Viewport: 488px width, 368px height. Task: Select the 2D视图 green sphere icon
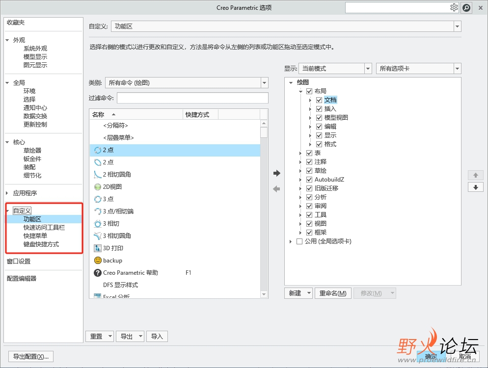tap(98, 187)
